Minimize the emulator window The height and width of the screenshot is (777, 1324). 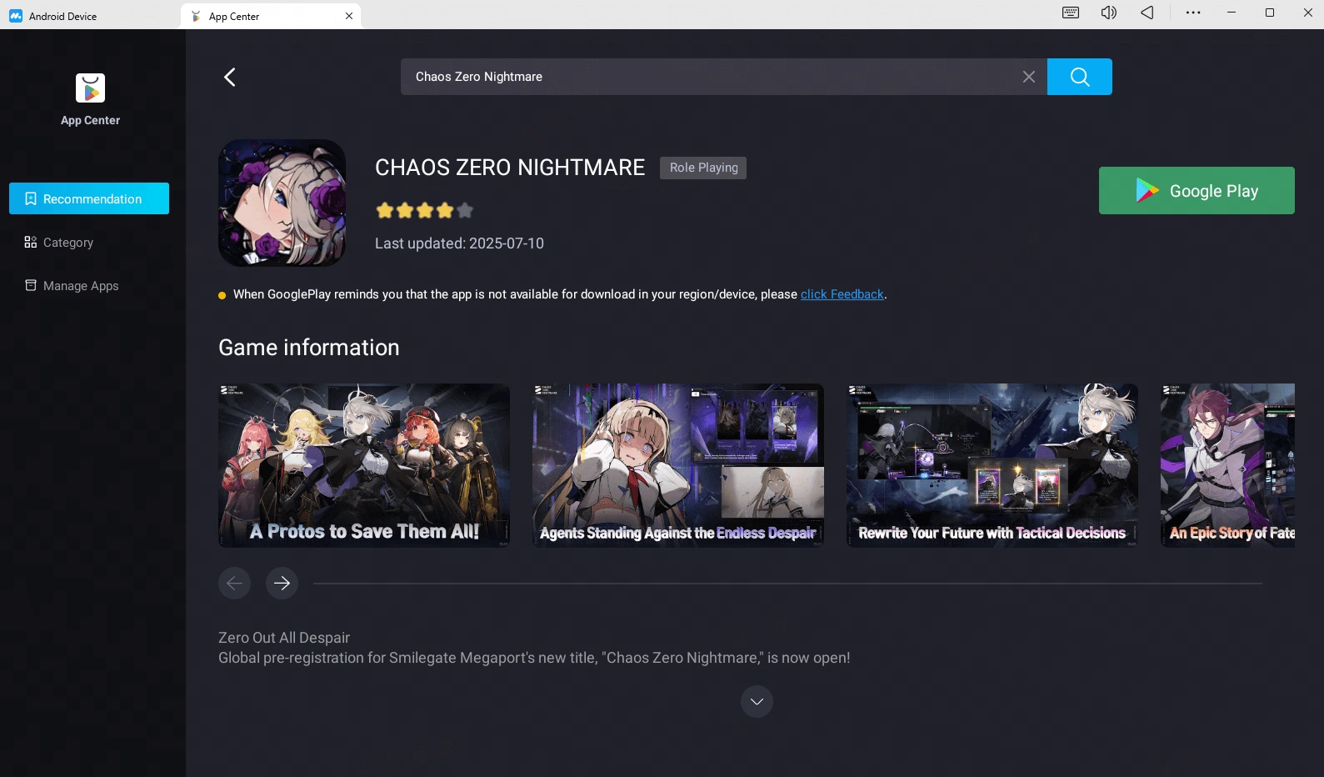1232,13
